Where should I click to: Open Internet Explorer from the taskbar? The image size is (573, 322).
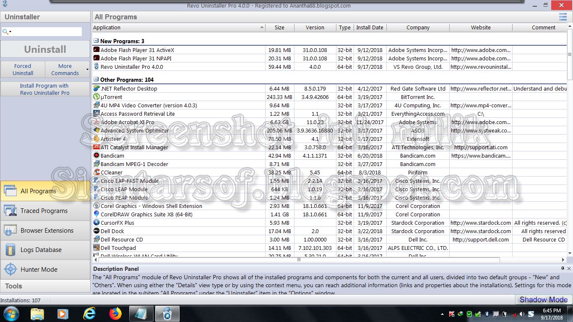(89, 314)
